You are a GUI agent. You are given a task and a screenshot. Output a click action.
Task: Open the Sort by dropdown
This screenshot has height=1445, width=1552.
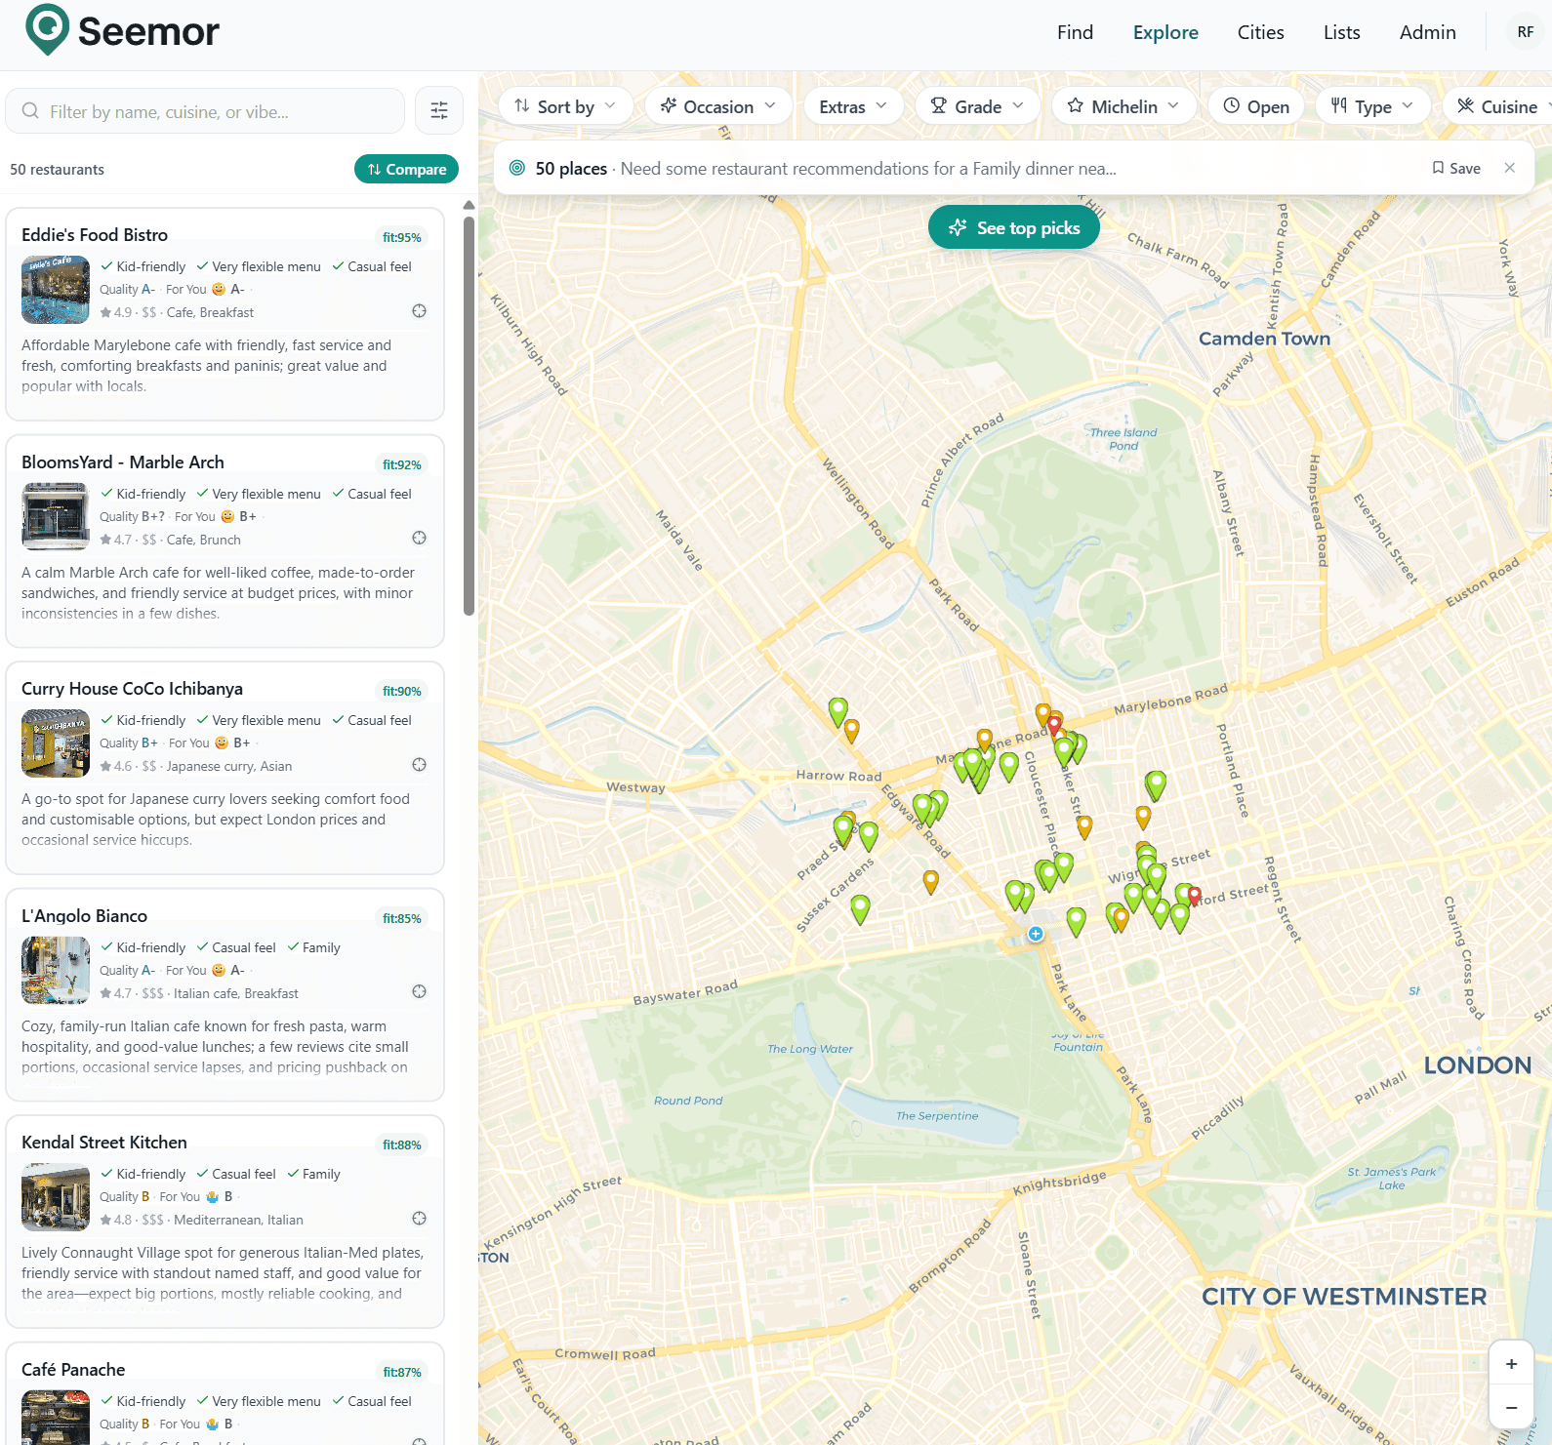click(565, 106)
